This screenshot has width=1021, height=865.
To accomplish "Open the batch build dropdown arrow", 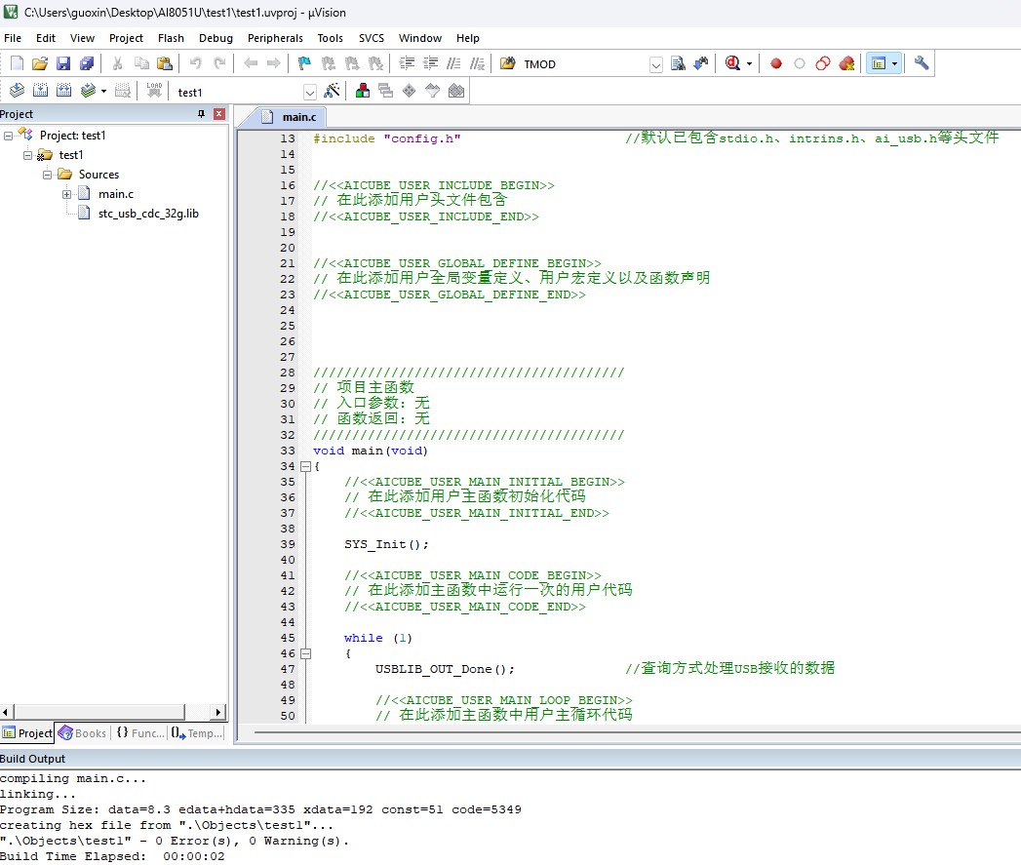I will click(x=103, y=92).
